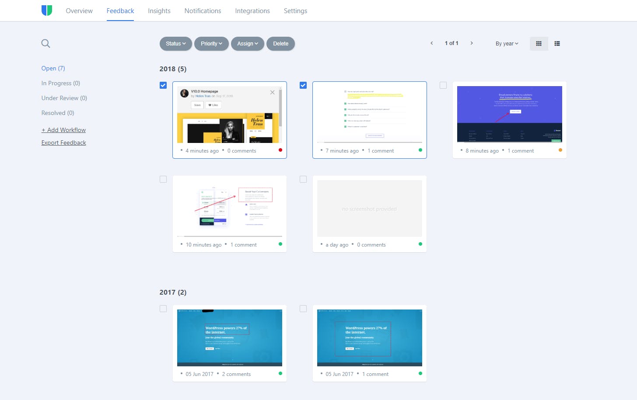Click status dot on 05 Jun 2017 1 comment card
The image size is (637, 400).
[420, 373]
